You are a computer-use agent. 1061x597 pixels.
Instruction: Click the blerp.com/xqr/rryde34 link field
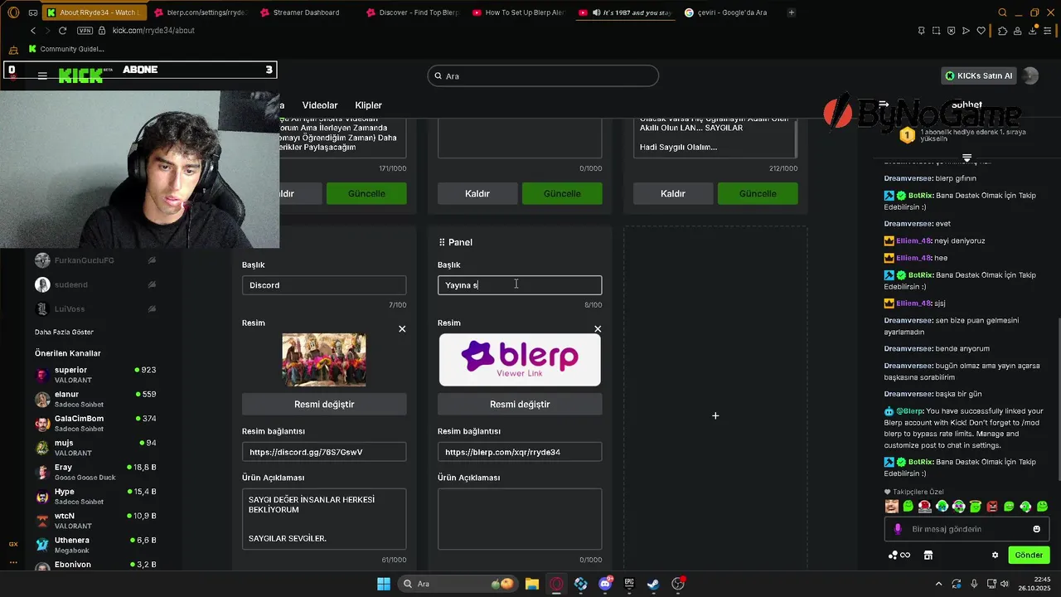[x=520, y=452]
